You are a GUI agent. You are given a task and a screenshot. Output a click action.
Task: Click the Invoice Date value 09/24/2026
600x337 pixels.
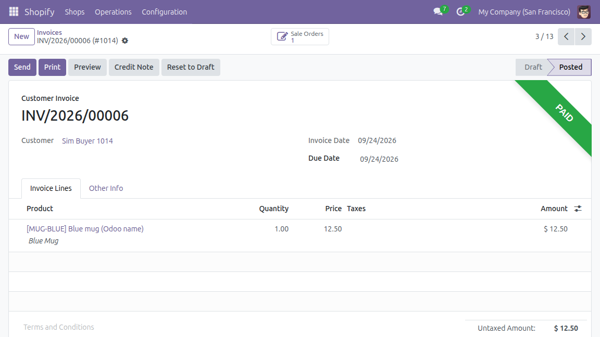pyautogui.click(x=377, y=140)
